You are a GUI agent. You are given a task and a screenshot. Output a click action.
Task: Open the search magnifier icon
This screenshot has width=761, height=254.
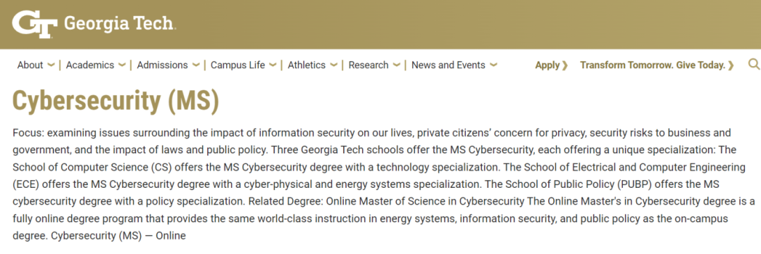coord(754,64)
